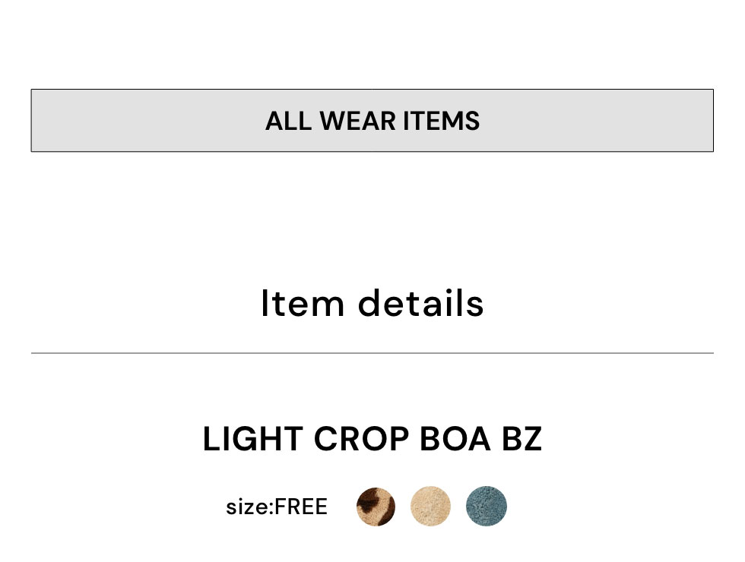The image size is (745, 562).
Task: Click the line below Item details
Action: click(x=372, y=353)
